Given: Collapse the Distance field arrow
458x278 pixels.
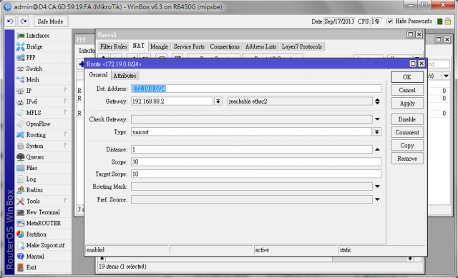Looking at the screenshot, I should click(x=377, y=149).
